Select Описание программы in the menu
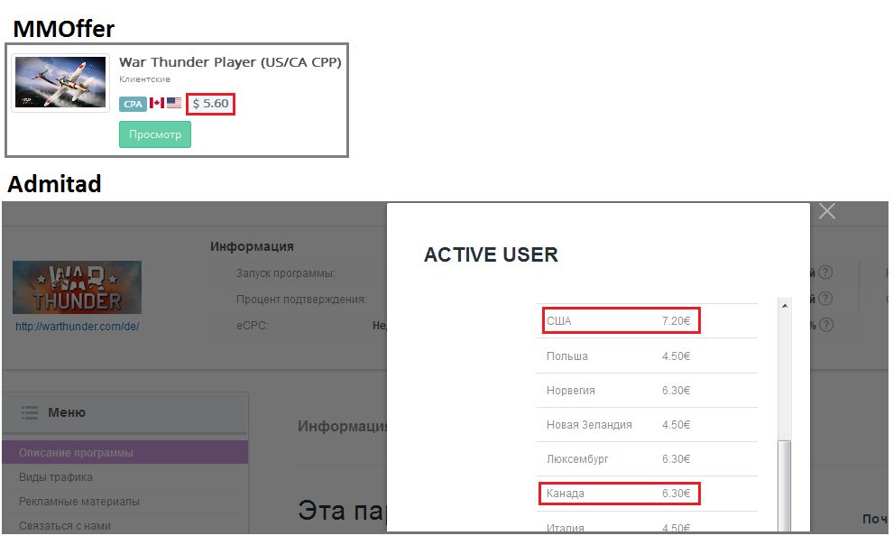 (77, 453)
